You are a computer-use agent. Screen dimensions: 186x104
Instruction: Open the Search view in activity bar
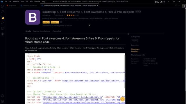[2, 12]
